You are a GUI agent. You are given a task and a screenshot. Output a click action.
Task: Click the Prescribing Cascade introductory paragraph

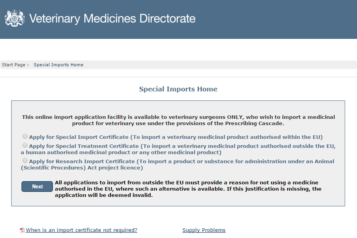point(178,120)
